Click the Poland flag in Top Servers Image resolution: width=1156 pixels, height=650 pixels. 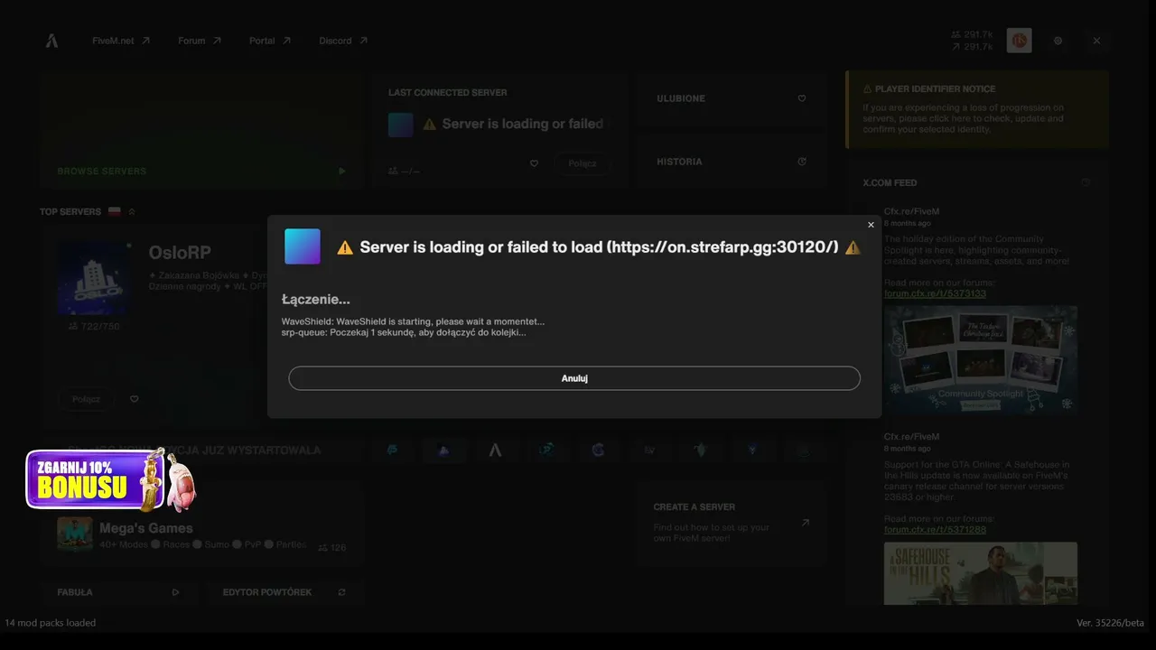pos(115,211)
